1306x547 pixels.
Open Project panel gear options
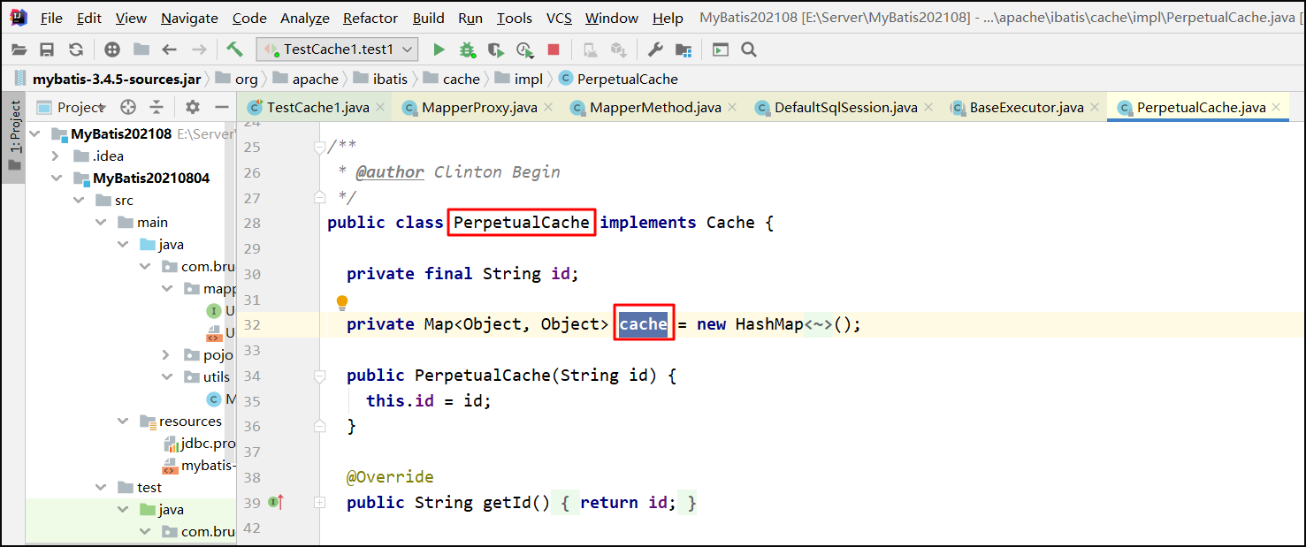(193, 107)
